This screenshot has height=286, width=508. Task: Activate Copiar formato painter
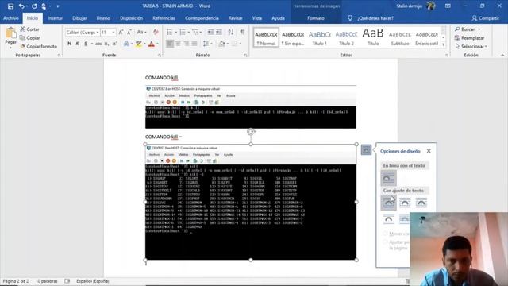click(39, 46)
